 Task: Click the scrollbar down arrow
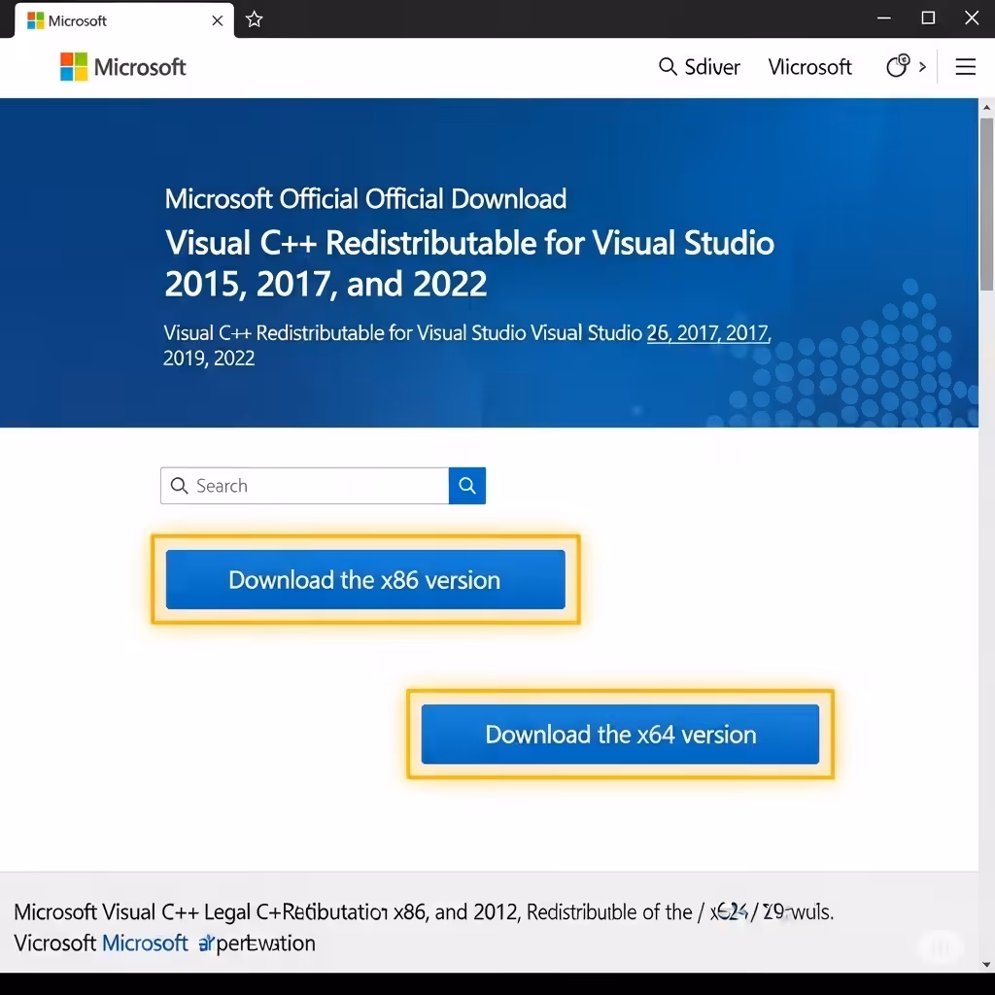(x=986, y=965)
